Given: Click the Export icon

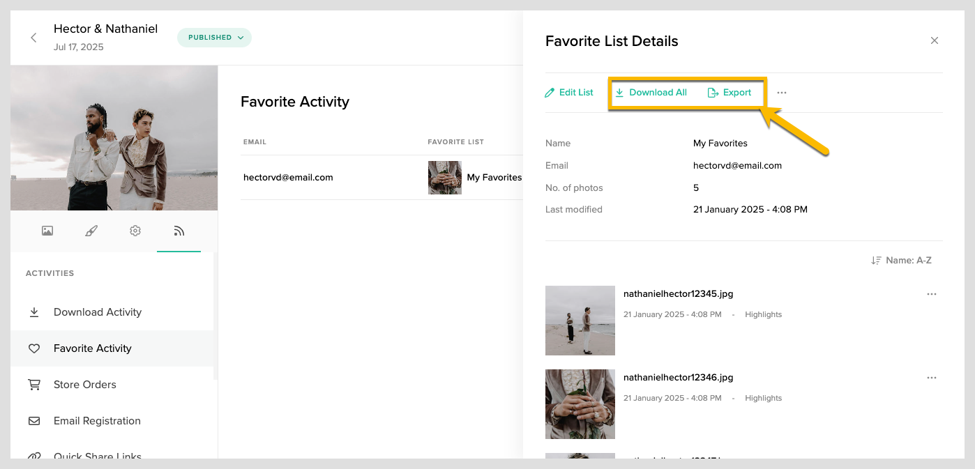Looking at the screenshot, I should 713,93.
